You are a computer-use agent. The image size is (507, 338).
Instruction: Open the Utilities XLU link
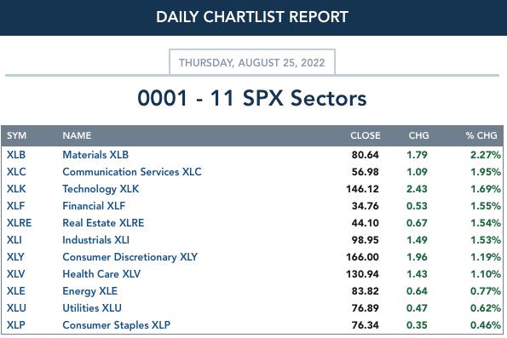point(92,308)
